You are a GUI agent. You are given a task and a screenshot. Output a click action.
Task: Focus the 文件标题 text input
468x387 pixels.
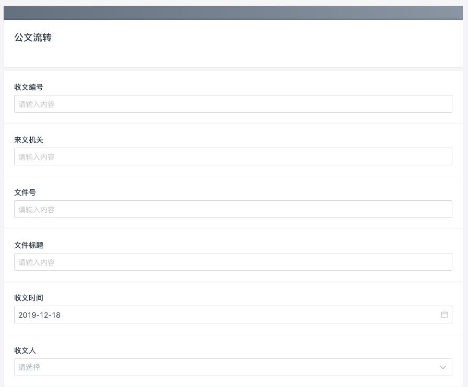(233, 262)
